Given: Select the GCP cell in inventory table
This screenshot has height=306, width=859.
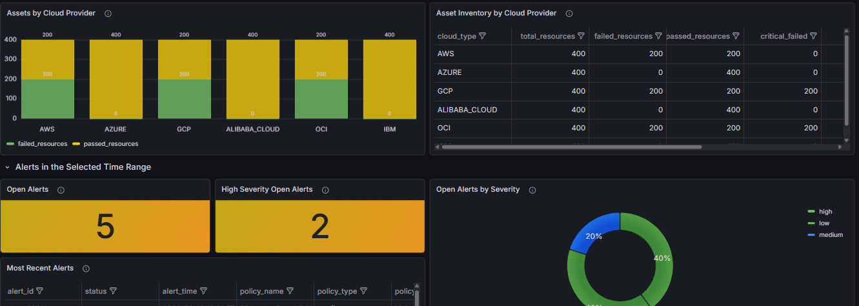Looking at the screenshot, I should point(471,92).
